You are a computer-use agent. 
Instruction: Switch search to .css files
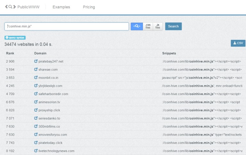(x=148, y=26)
